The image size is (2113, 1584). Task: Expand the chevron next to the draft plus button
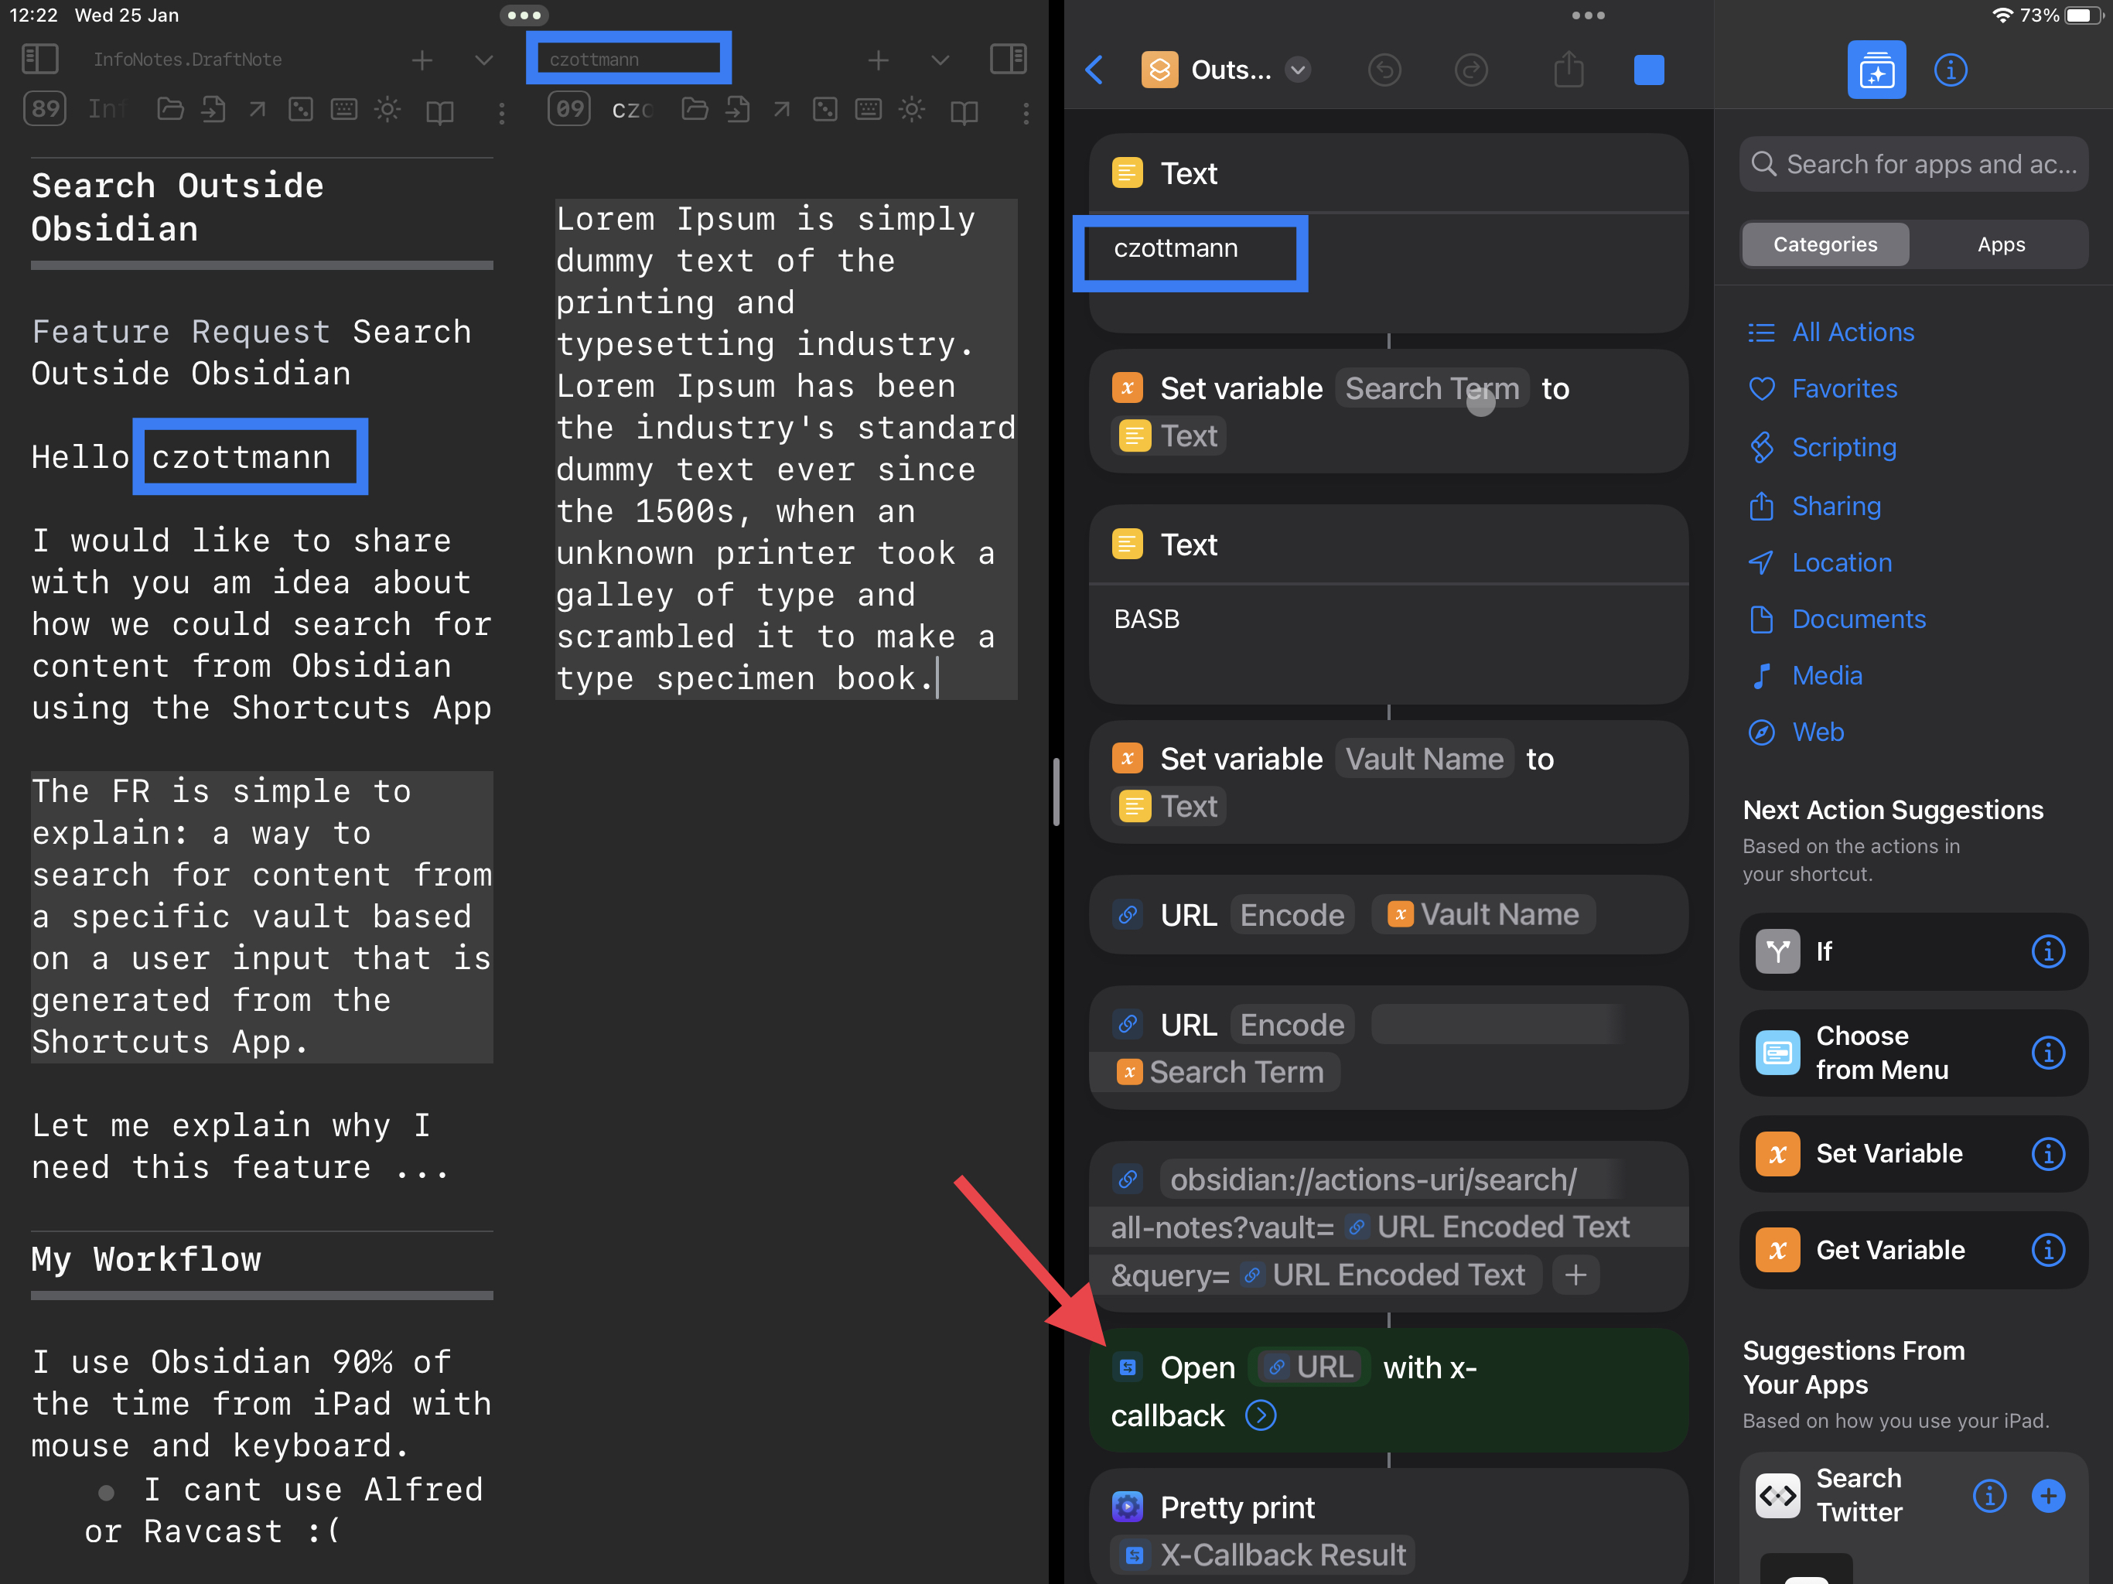tap(483, 60)
